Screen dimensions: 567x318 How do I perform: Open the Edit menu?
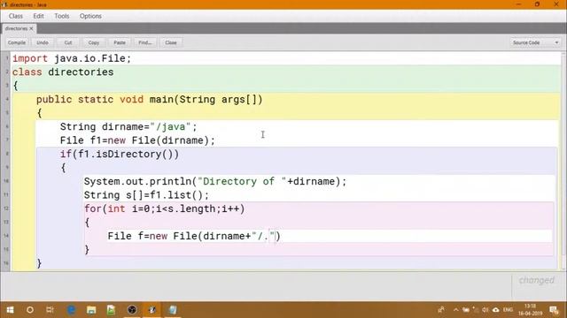[x=38, y=16]
